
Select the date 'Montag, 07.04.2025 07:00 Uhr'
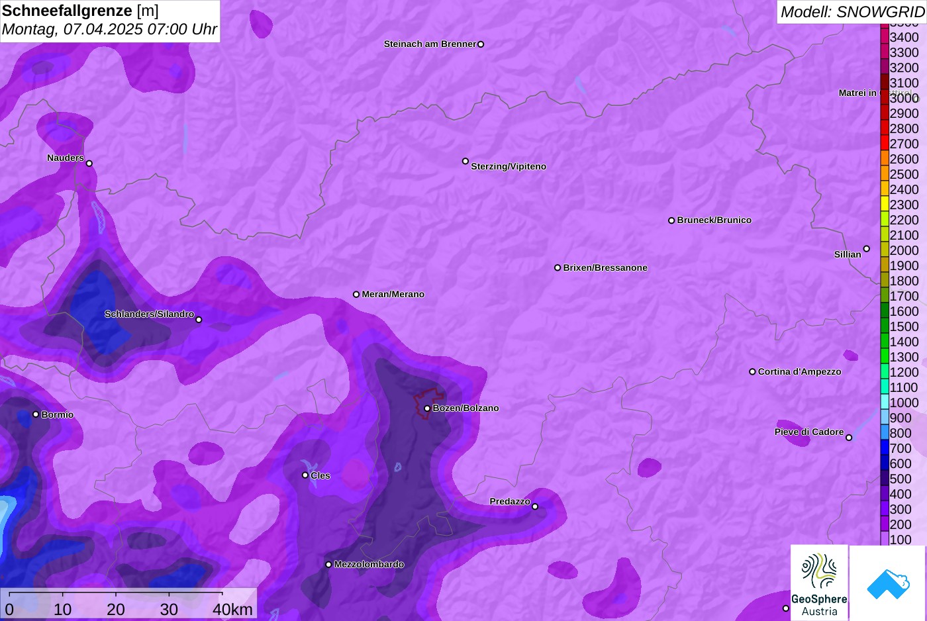tap(110, 29)
